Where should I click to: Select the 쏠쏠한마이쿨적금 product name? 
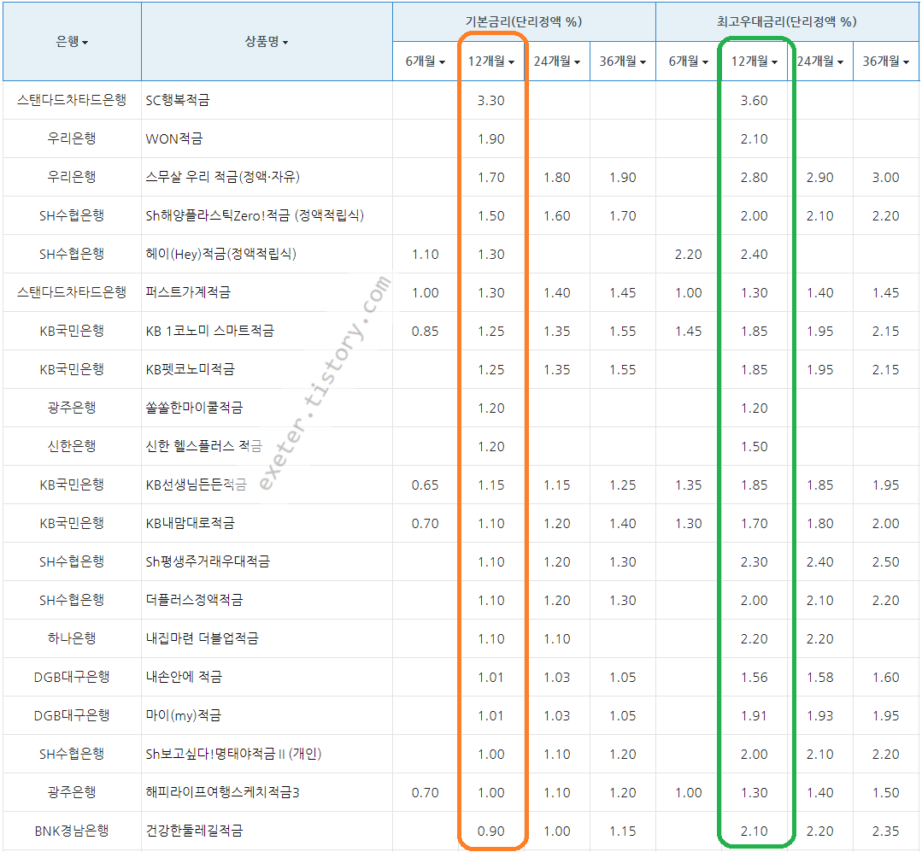[194, 408]
